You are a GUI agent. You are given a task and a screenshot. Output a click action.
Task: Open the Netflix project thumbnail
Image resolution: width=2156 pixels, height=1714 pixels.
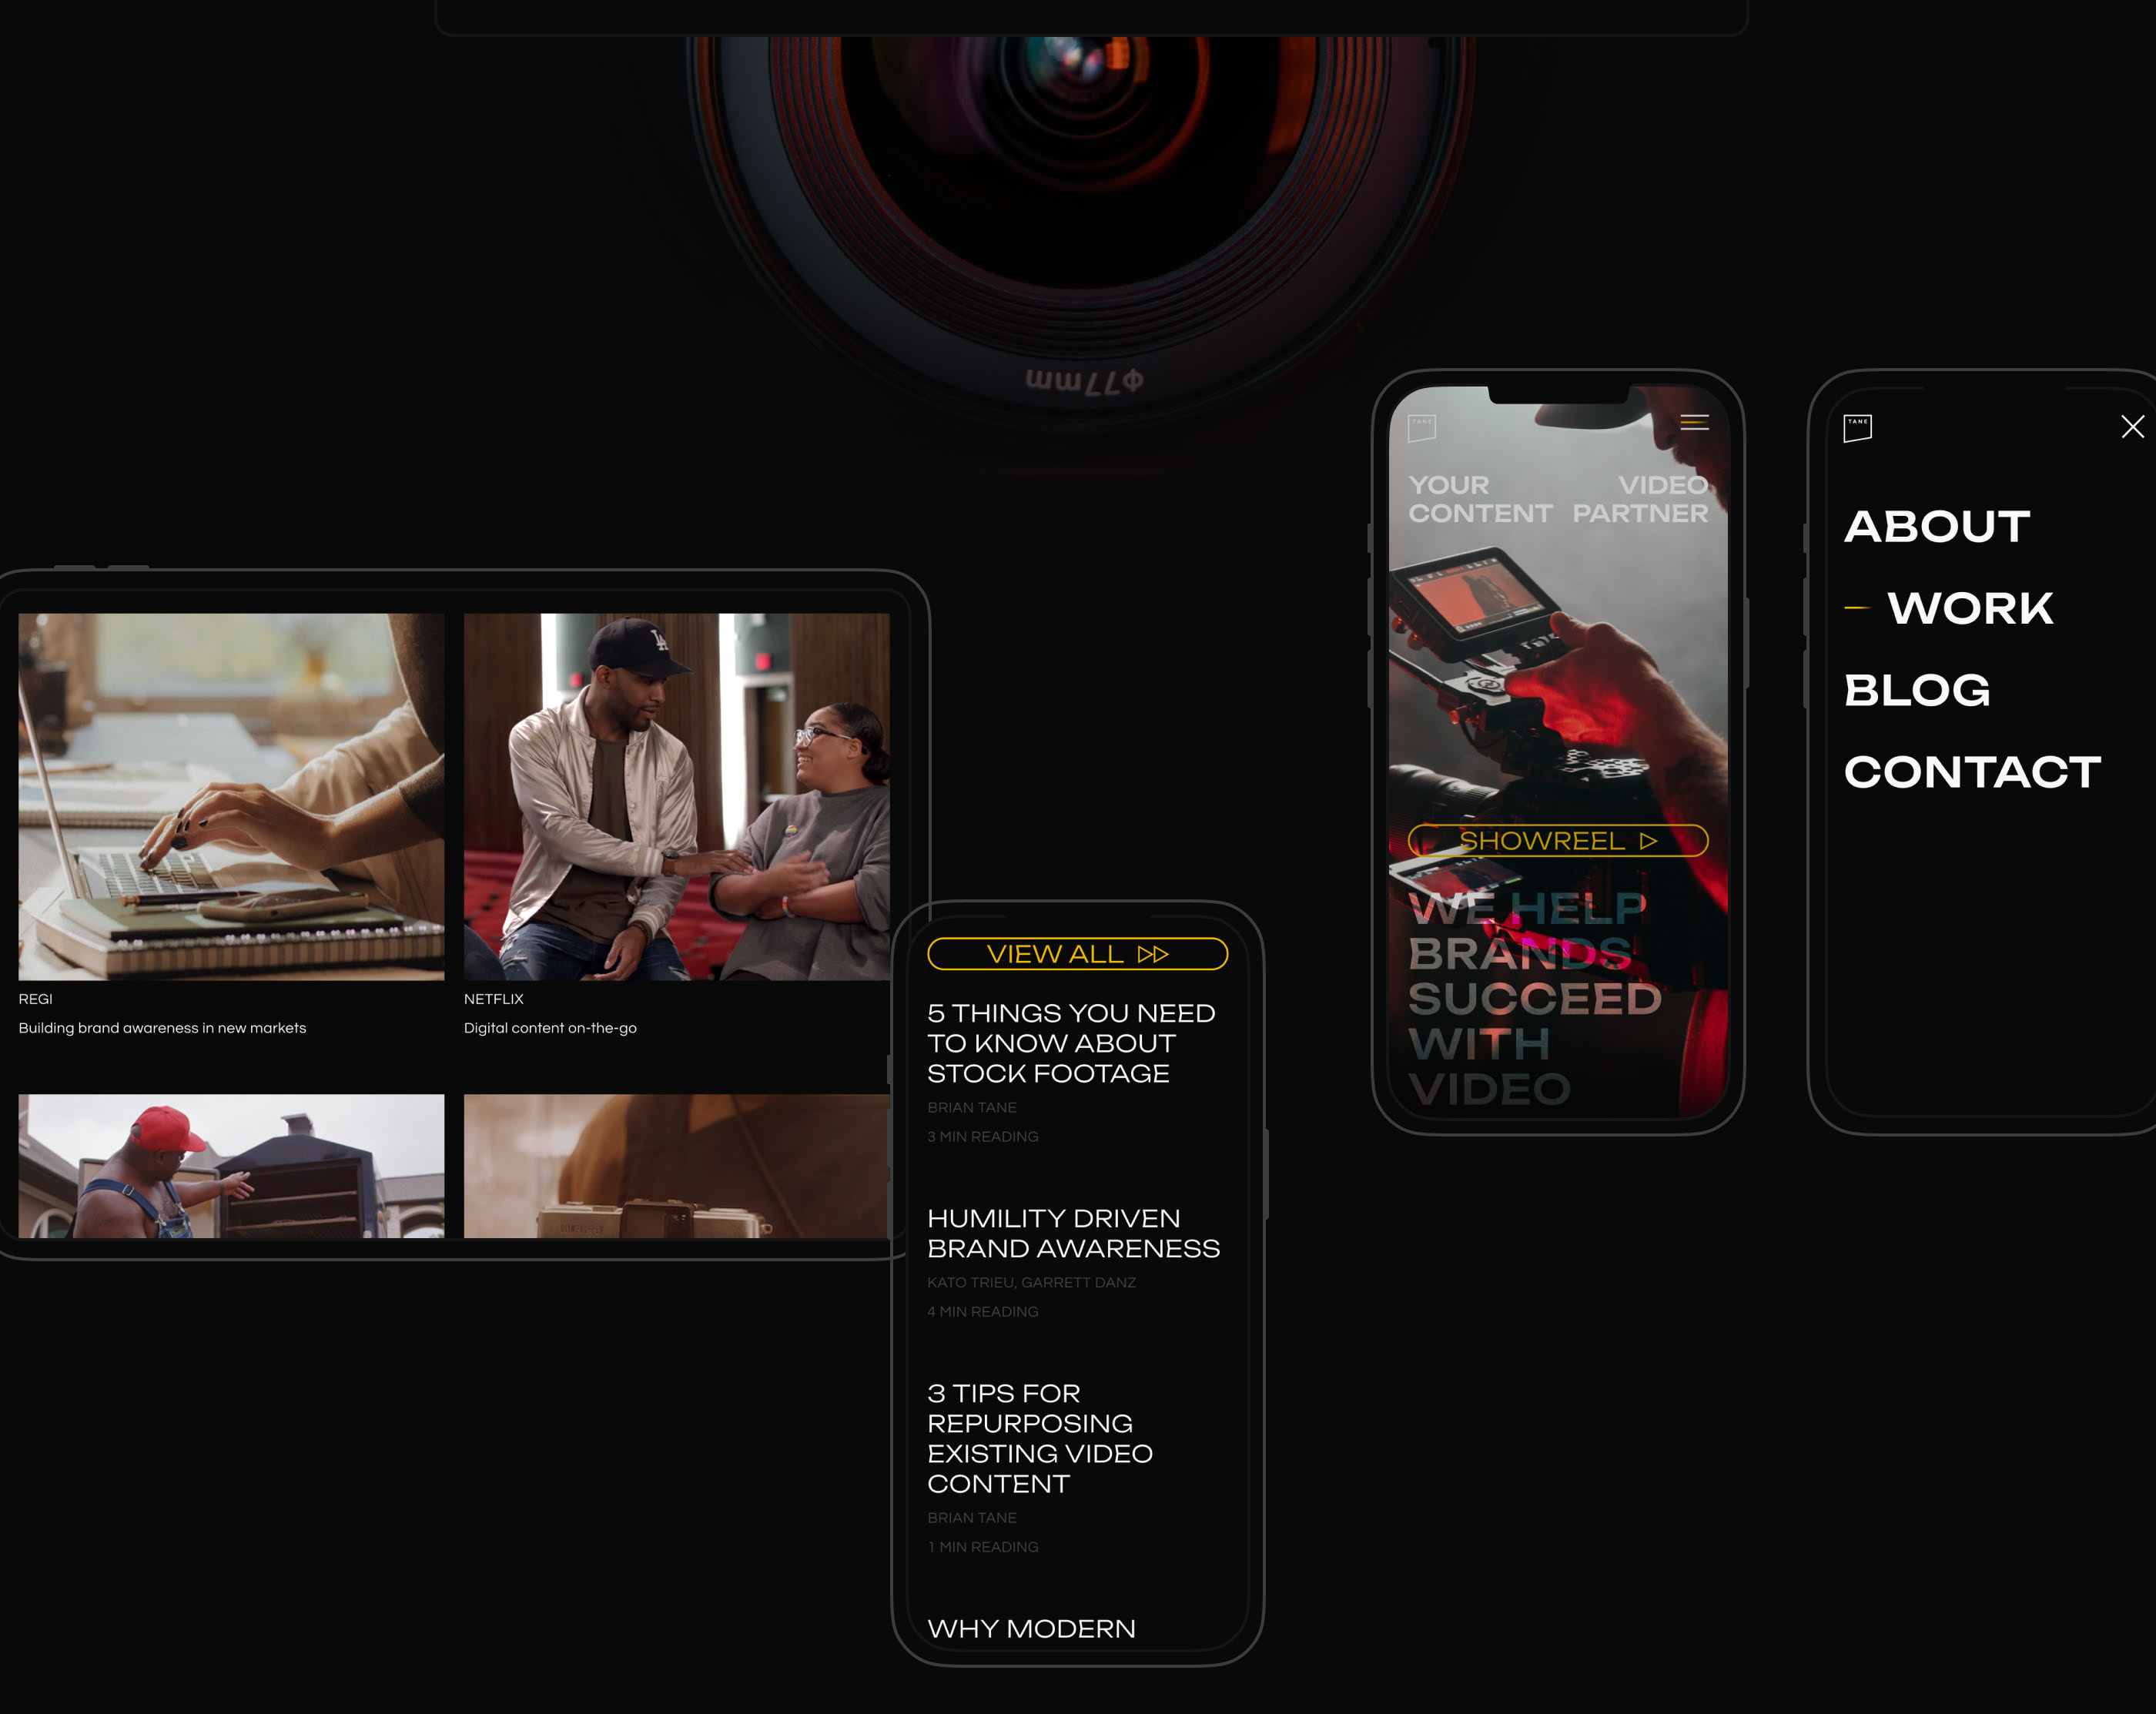[676, 796]
